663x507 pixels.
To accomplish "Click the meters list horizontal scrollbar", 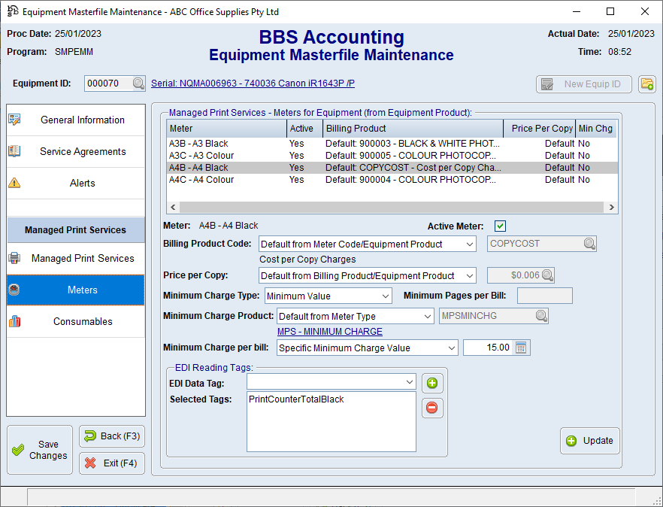I will pos(391,208).
